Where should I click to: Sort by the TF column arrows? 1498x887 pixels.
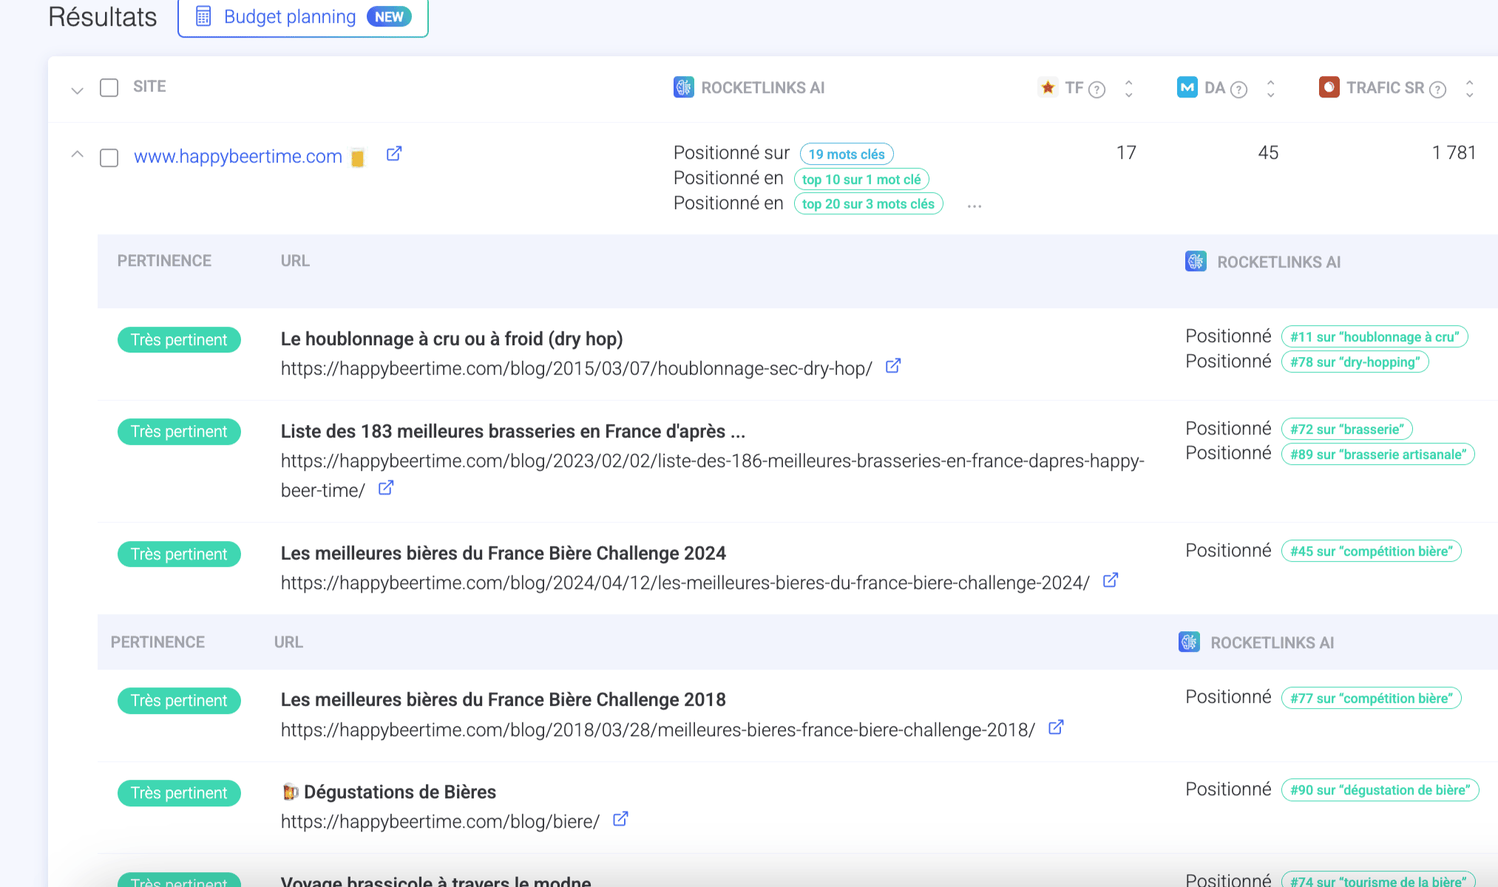1128,89
